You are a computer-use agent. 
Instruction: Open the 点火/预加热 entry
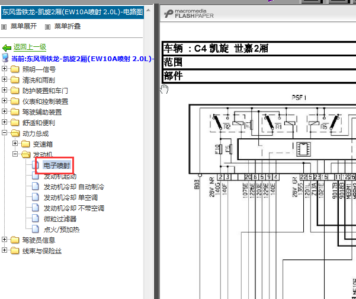click(62, 230)
